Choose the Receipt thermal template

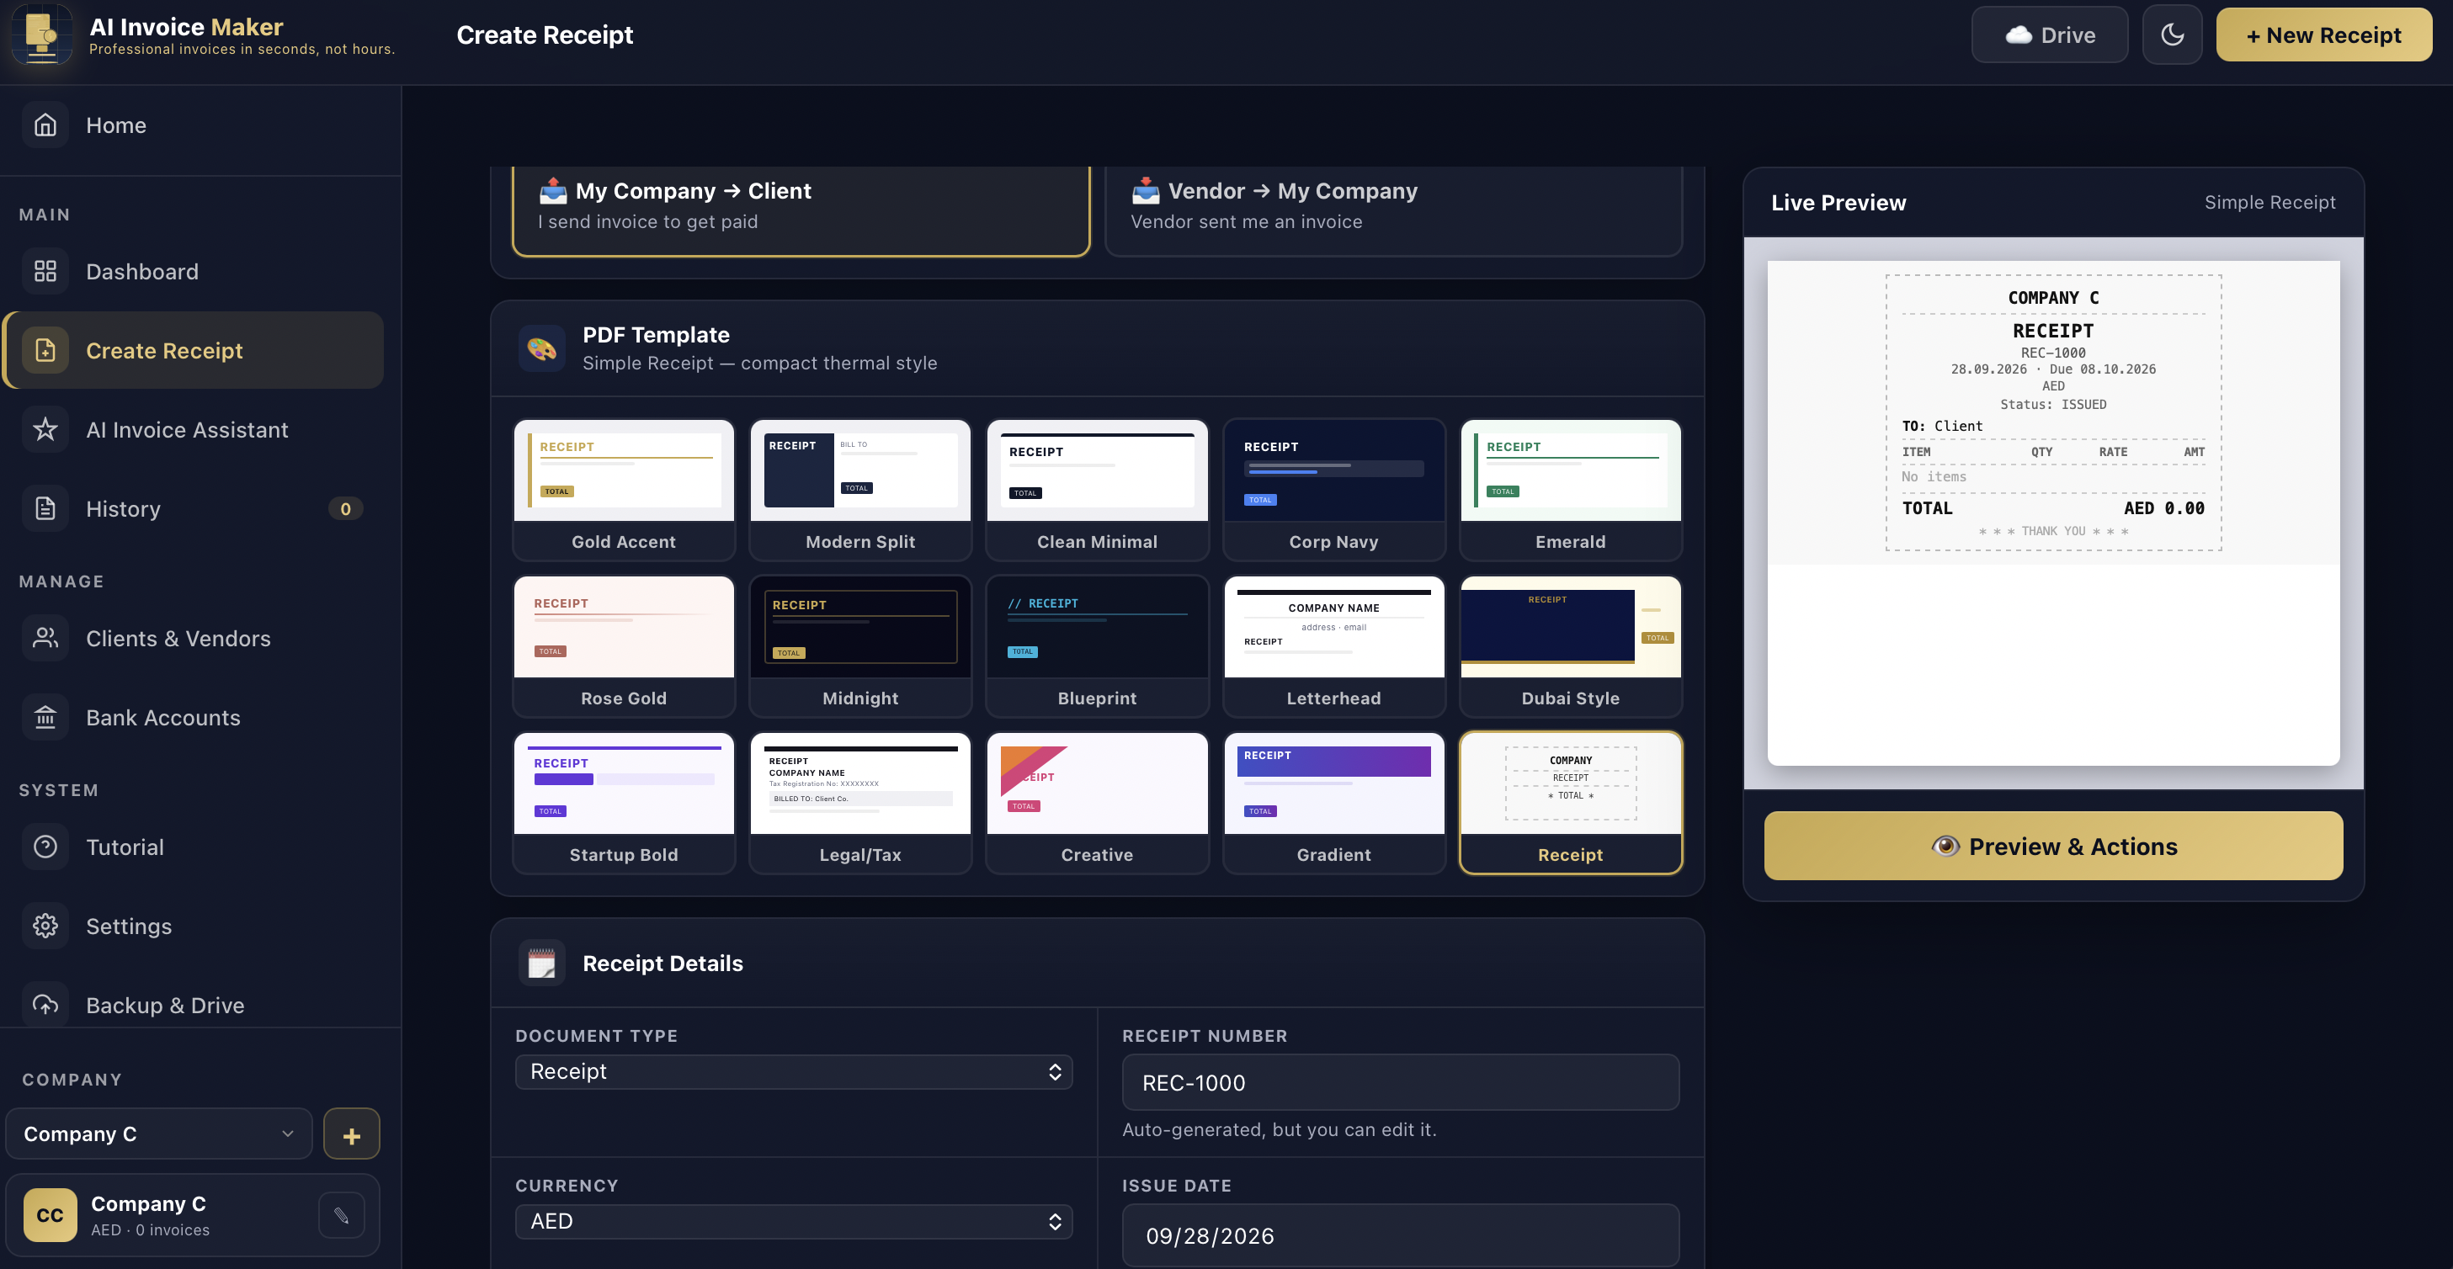pos(1570,803)
